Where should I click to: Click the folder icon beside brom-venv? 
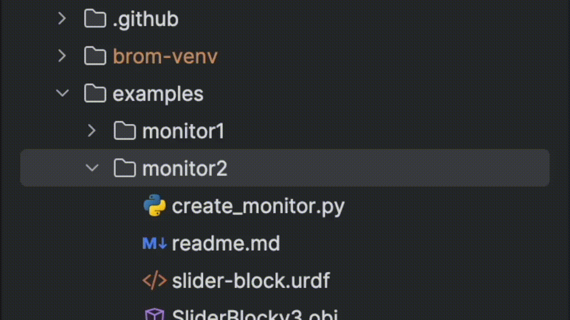point(94,56)
